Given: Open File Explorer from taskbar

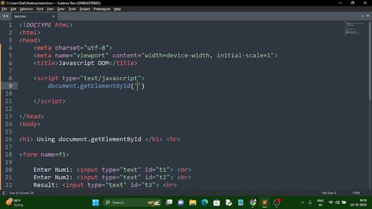Looking at the screenshot, I should click(192, 203).
